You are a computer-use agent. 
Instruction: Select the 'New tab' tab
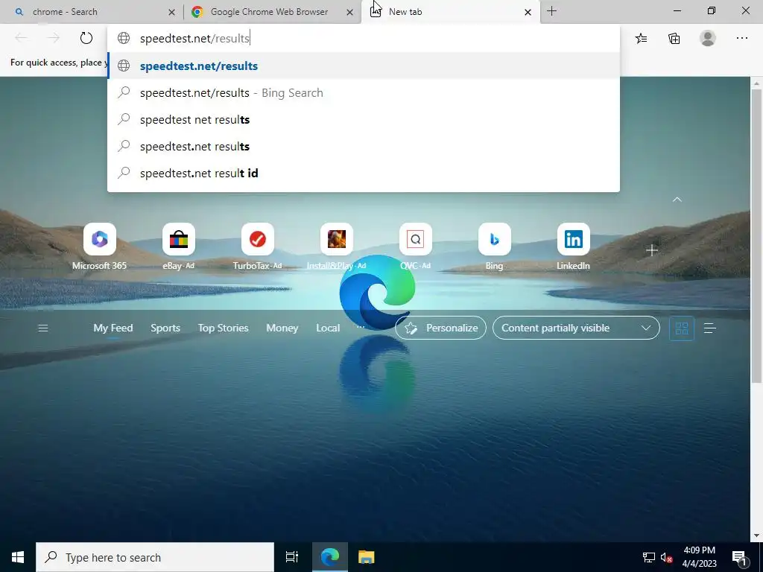pyautogui.click(x=450, y=12)
